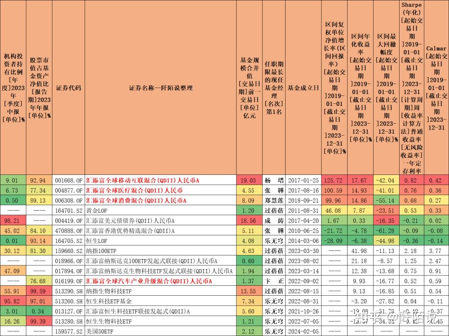Click code cell 006308.OF

69,201
